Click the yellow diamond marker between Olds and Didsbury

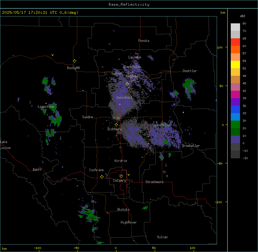click(x=116, y=125)
